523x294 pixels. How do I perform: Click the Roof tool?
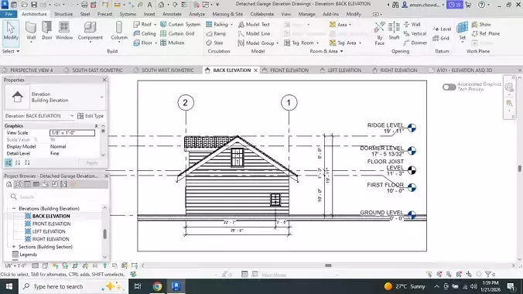[x=142, y=24]
